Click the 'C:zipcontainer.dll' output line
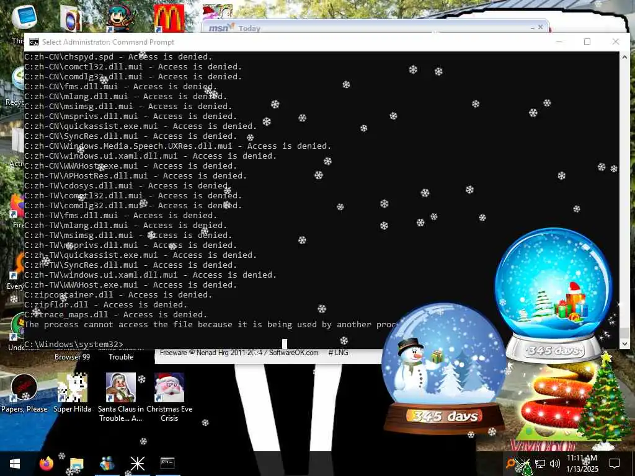The width and height of the screenshot is (635, 476). (x=118, y=294)
